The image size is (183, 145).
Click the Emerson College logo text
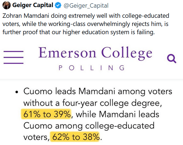[x=95, y=53]
